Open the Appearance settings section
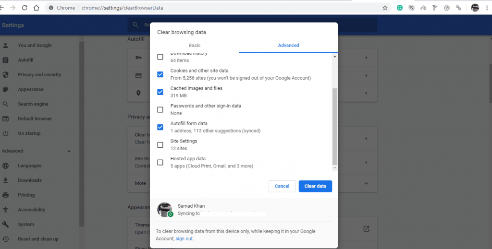Viewport: 492px width, 249px height. click(x=30, y=89)
